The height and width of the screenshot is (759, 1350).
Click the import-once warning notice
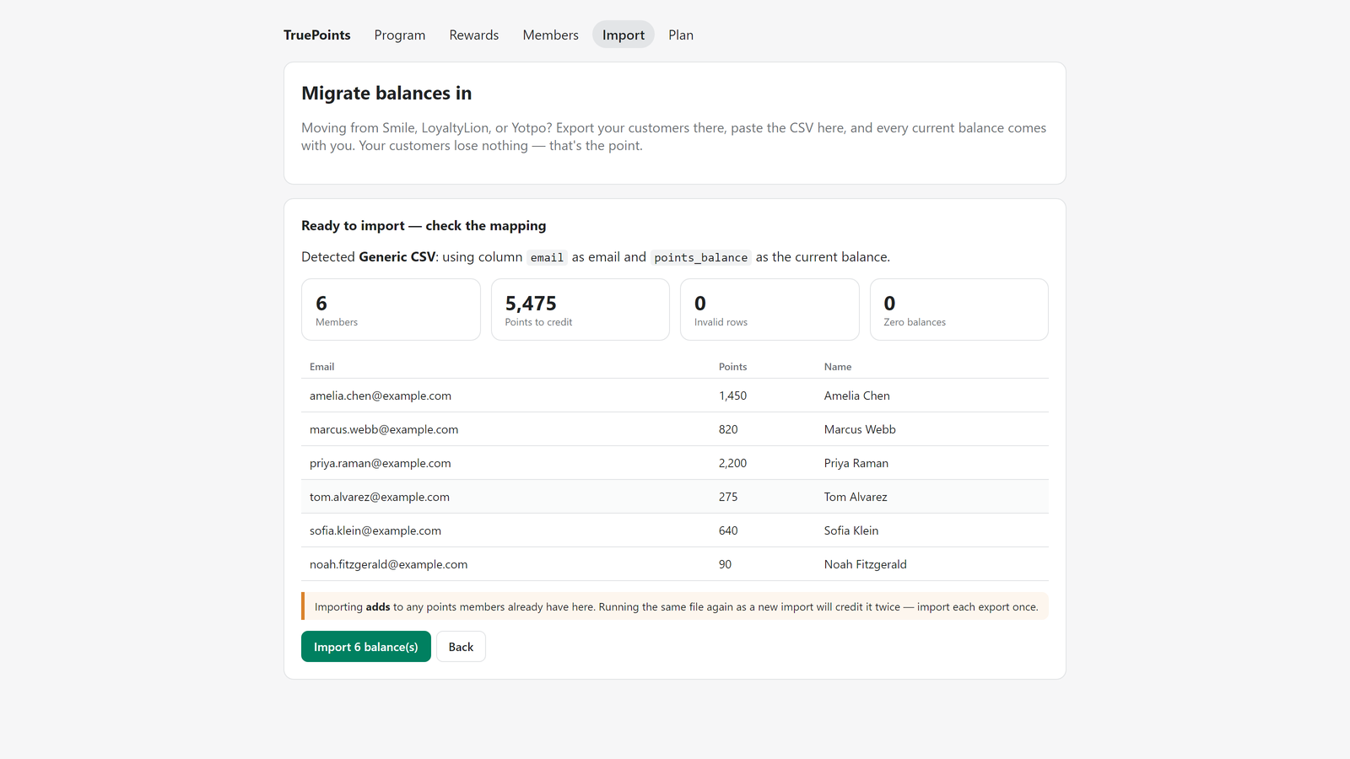[675, 606]
